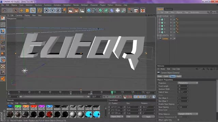Select the checkered texture mode sidebar icon
This screenshot has width=218, height=122.
click(3, 66)
